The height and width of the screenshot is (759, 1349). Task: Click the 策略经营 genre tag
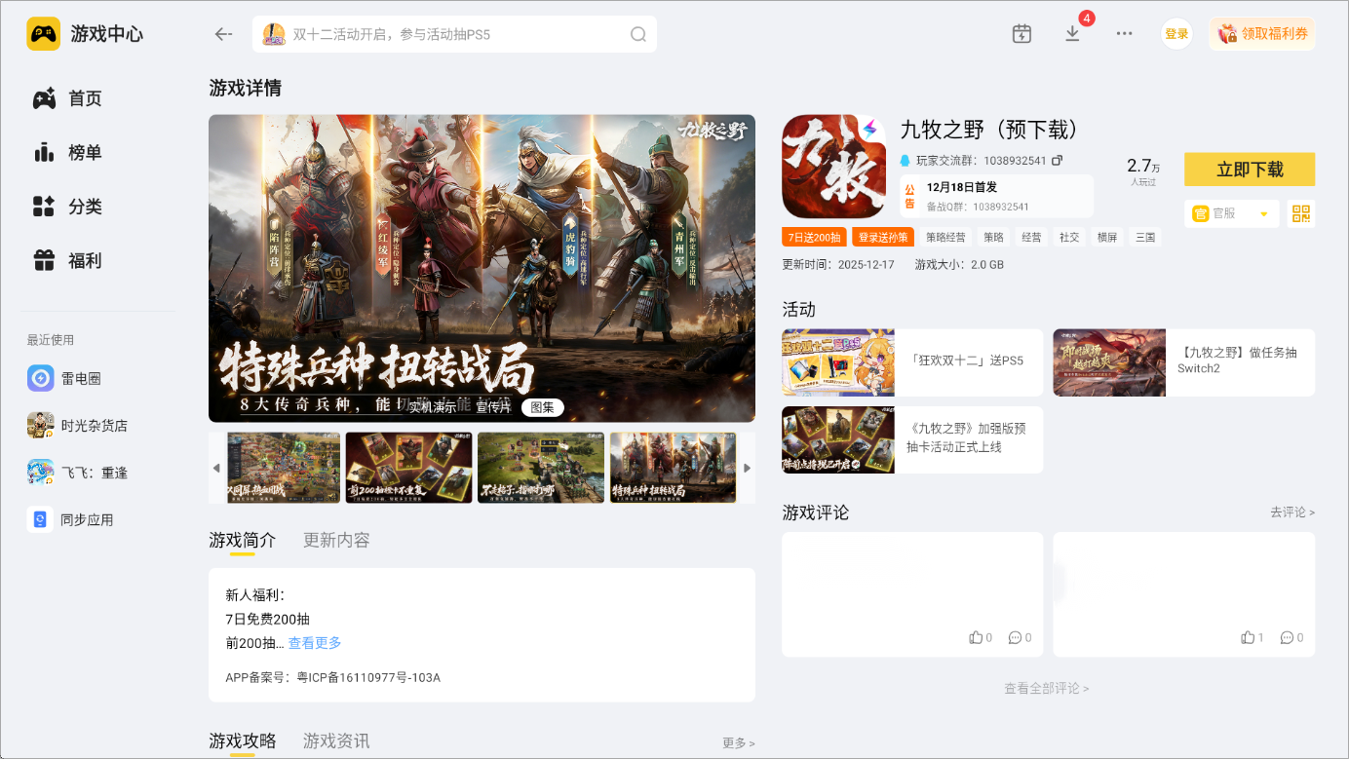point(945,237)
